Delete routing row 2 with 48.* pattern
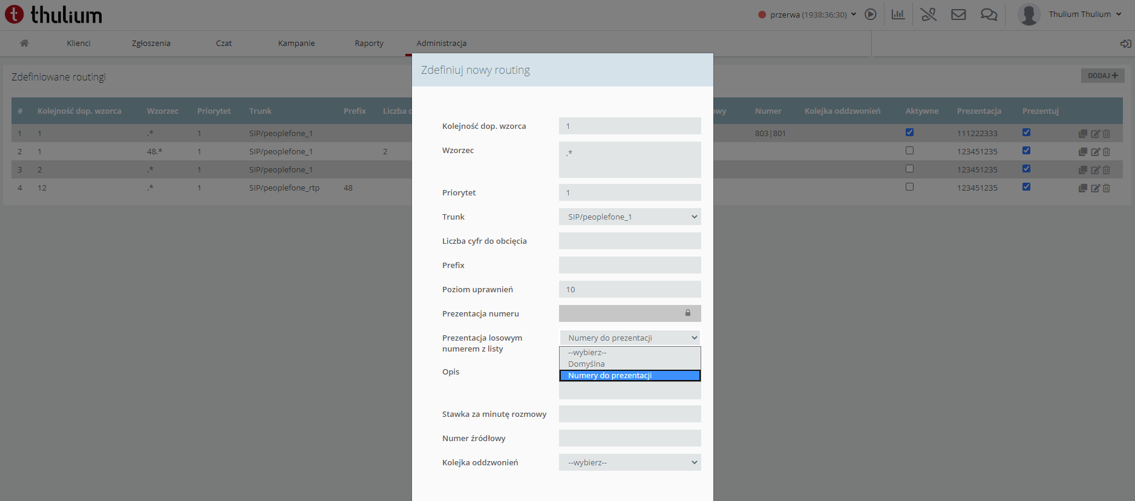Viewport: 1135px width, 501px height. point(1106,152)
